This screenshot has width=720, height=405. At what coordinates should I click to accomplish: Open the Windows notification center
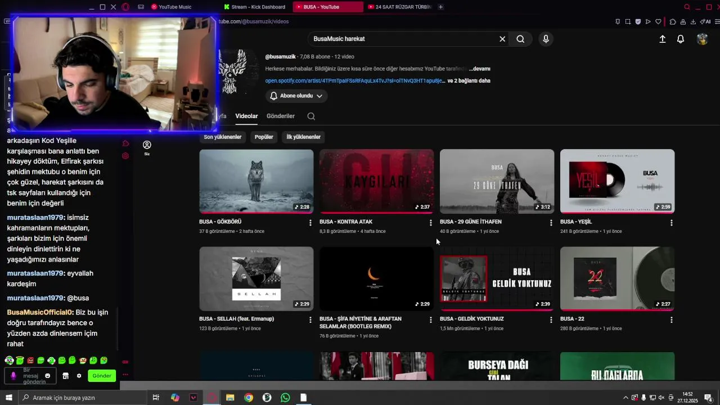pos(708,398)
